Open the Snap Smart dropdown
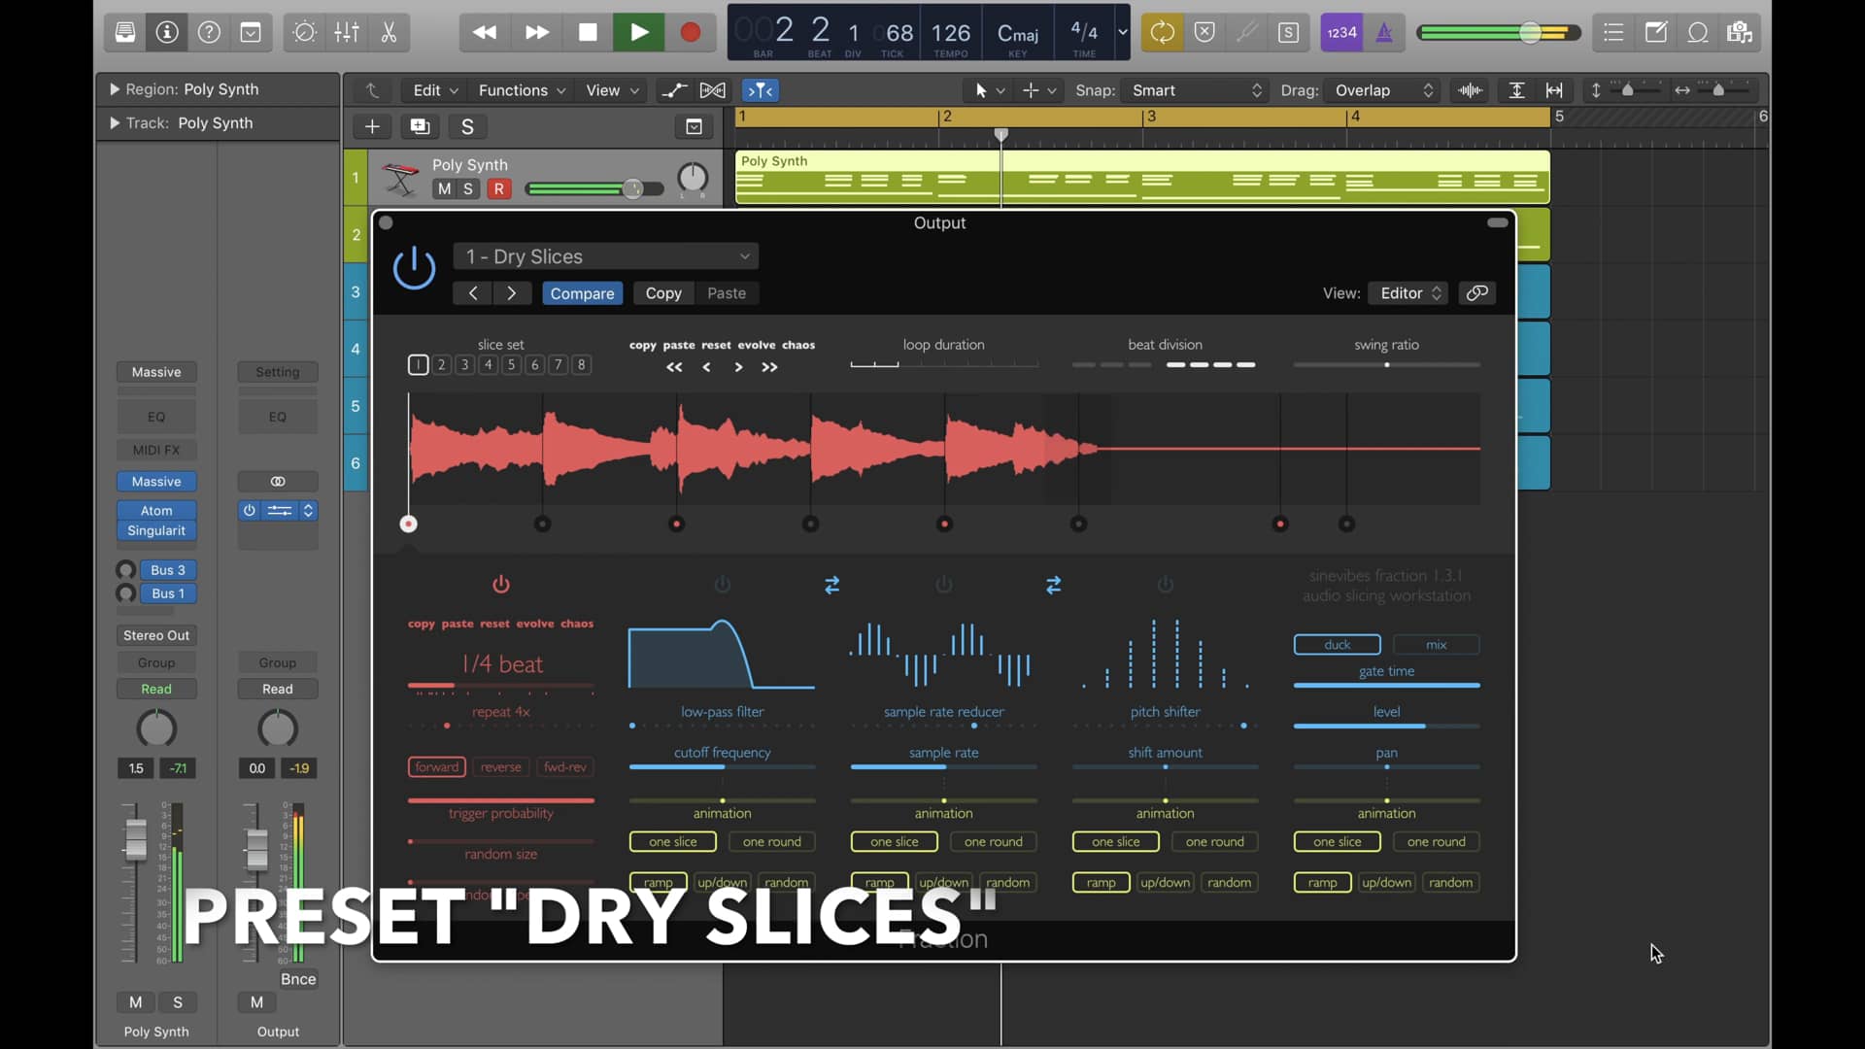The height and width of the screenshot is (1049, 1865). click(1196, 90)
